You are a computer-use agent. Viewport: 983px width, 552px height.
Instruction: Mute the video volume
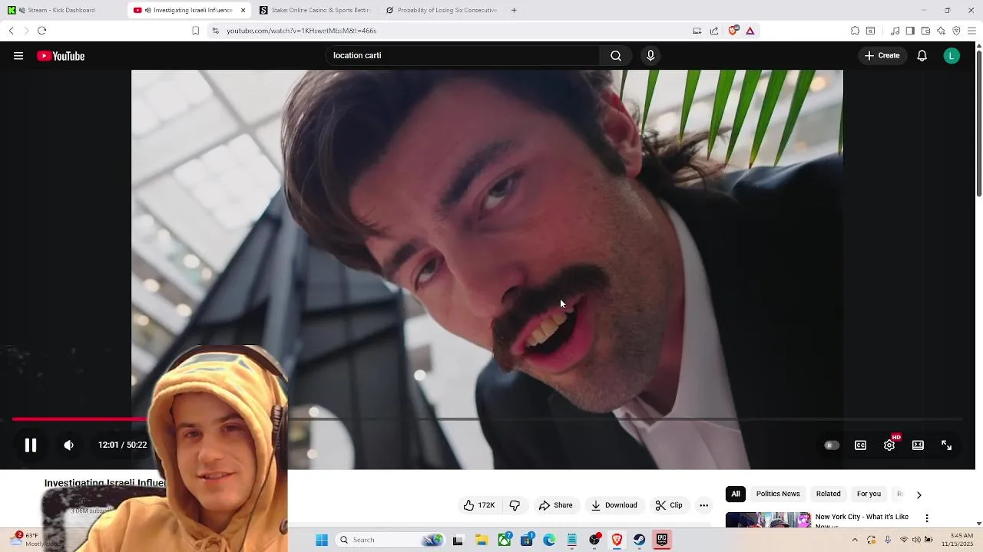[x=68, y=445]
